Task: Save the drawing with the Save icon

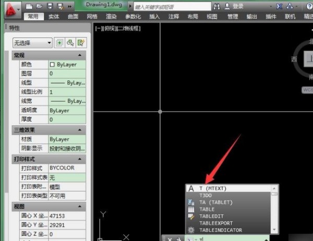Action: 50,6
